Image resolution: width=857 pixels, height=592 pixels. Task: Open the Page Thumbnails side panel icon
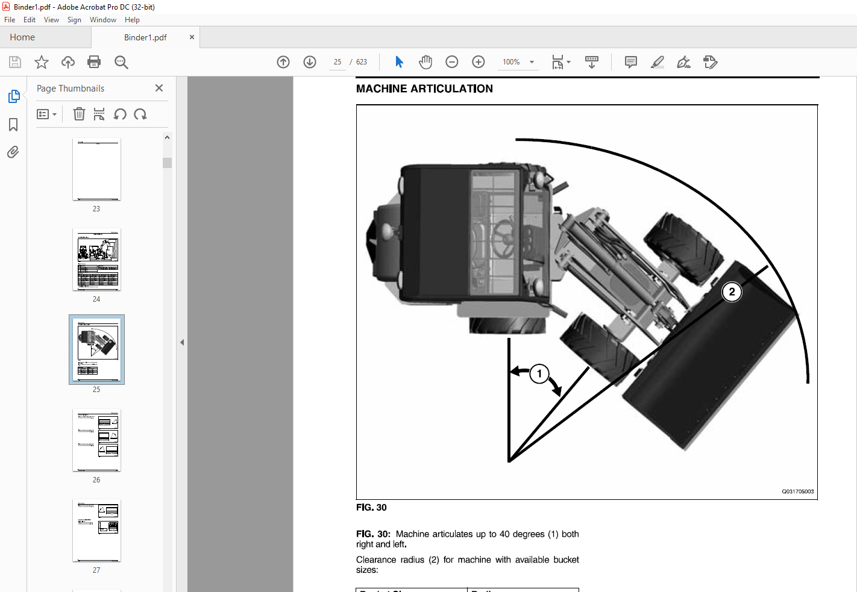coord(13,96)
